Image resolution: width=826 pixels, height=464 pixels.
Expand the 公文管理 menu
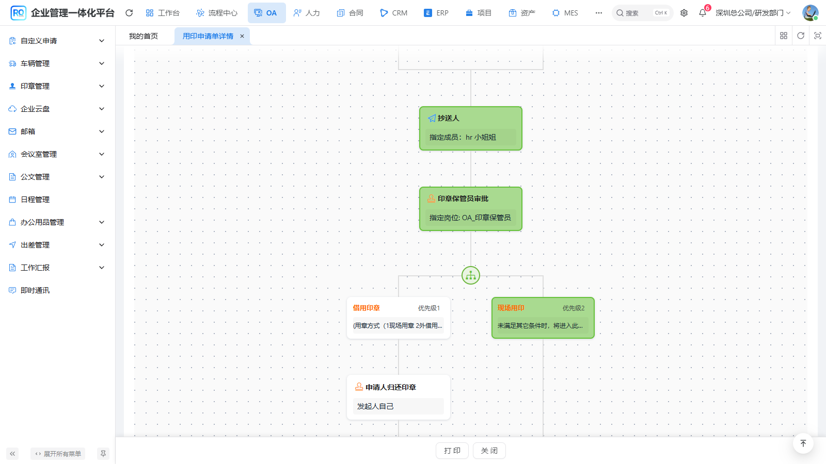57,177
